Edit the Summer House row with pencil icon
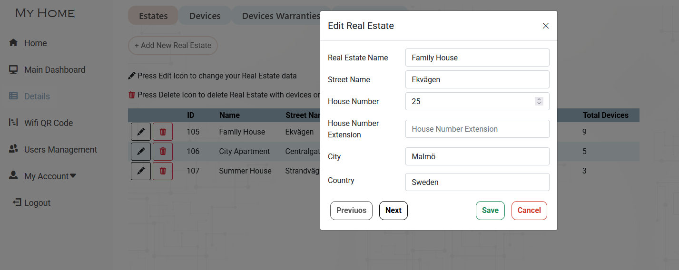This screenshot has width=679, height=270. tap(141, 171)
